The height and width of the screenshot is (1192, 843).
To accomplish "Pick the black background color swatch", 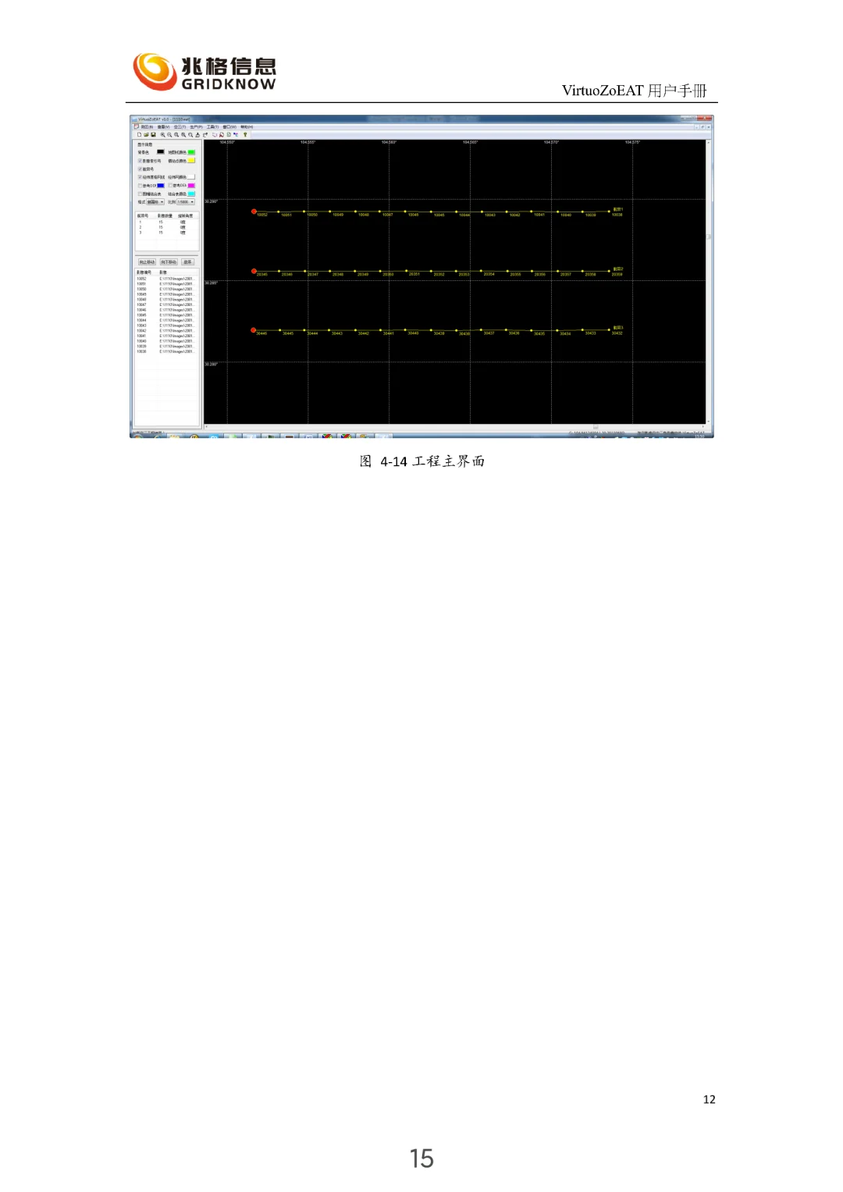I will 161,151.
